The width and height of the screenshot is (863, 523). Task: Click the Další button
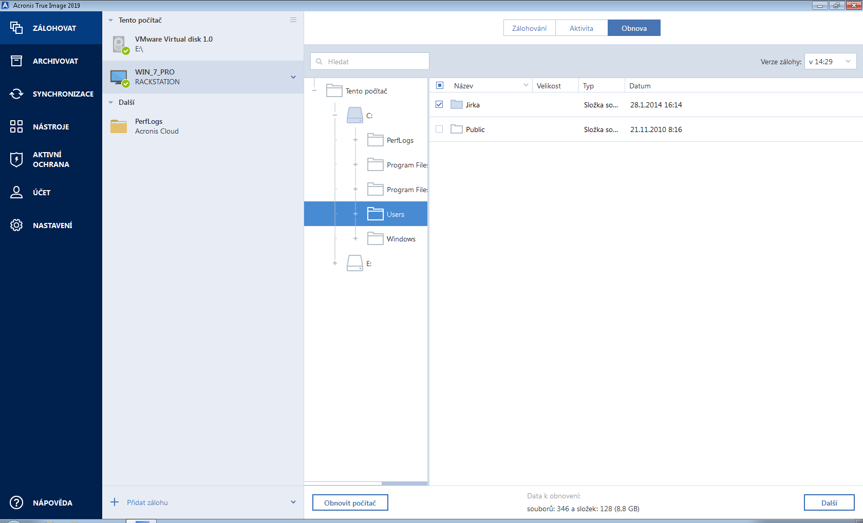[829, 502]
